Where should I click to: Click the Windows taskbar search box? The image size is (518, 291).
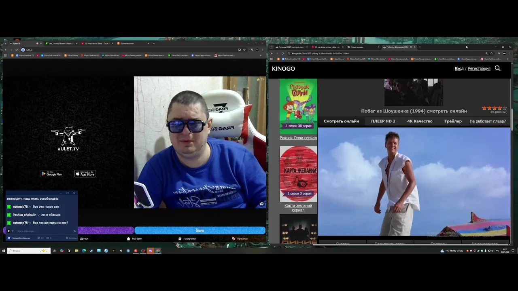click(29, 251)
